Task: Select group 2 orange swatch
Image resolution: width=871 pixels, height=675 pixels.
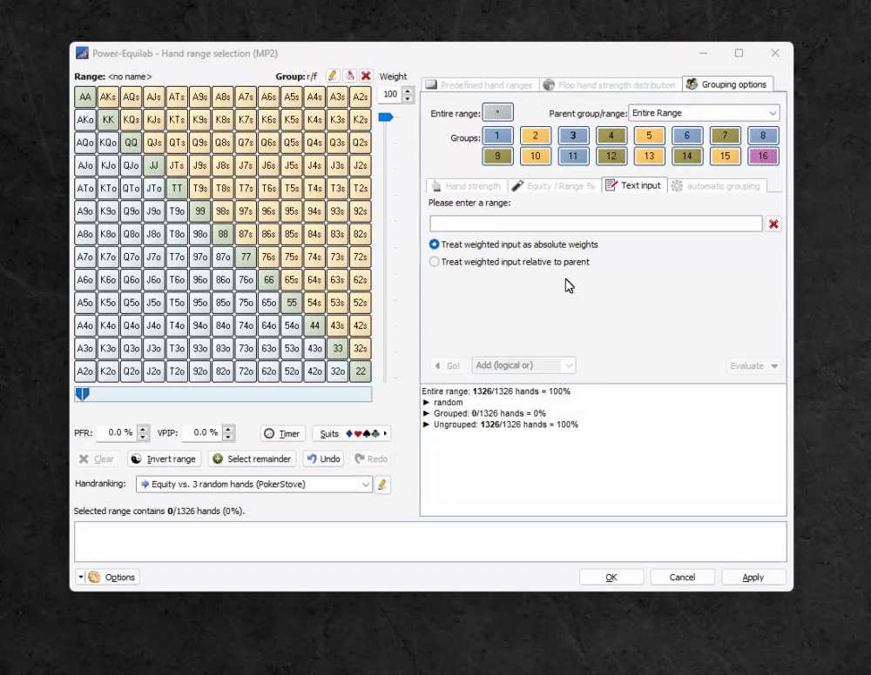Action: point(536,136)
